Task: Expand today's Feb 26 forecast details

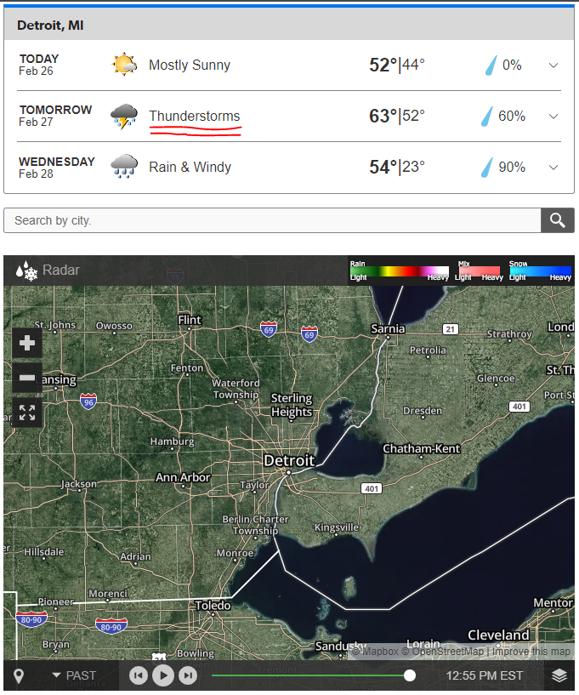Action: (x=553, y=66)
